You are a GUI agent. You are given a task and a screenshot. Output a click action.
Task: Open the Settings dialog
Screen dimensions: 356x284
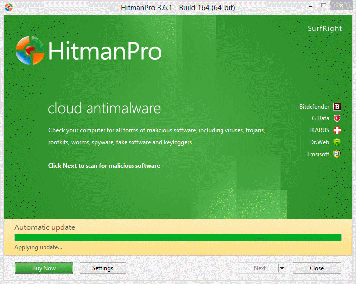[x=103, y=268]
